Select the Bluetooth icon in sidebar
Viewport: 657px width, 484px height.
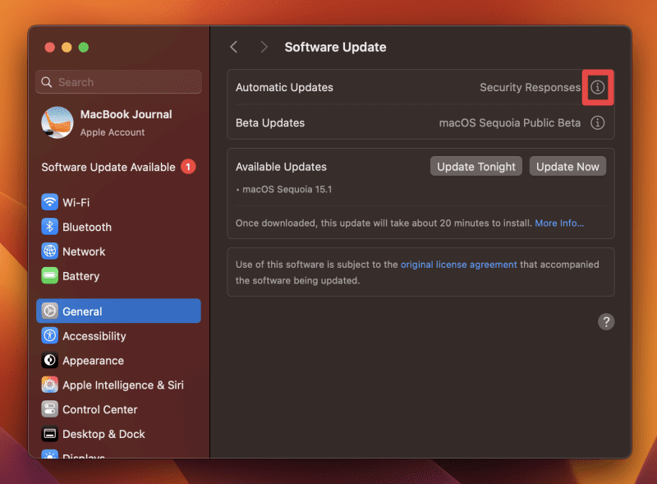[x=49, y=227]
